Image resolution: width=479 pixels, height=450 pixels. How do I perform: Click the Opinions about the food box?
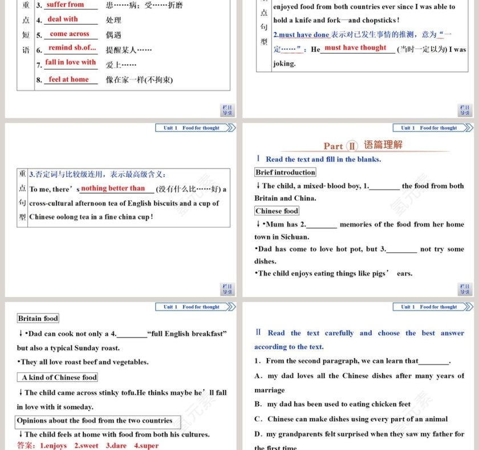[x=98, y=421]
